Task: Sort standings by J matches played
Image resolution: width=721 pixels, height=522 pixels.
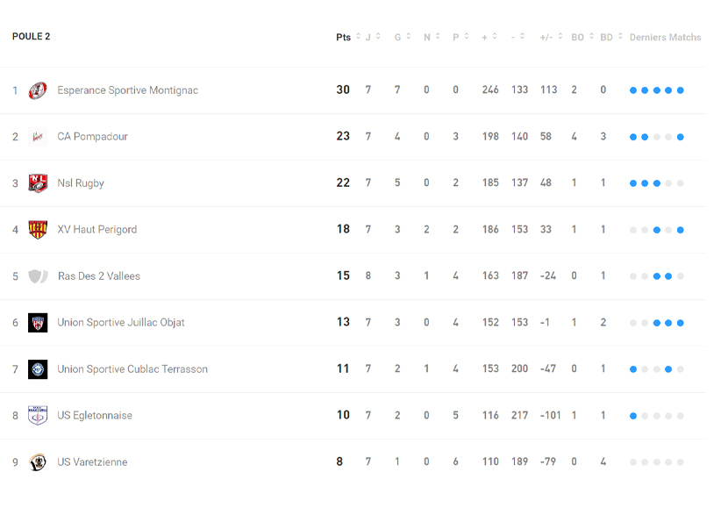Action: pyautogui.click(x=373, y=37)
